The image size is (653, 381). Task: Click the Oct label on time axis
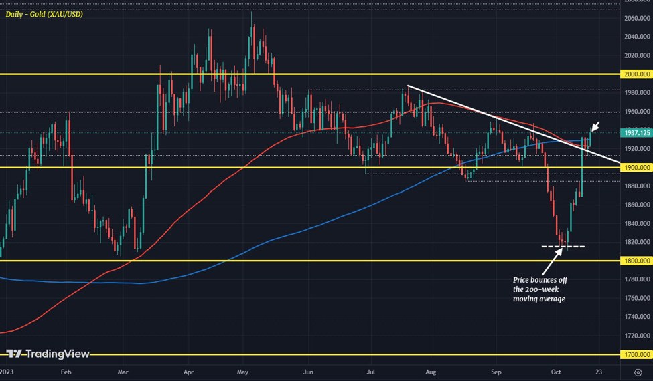[x=555, y=372]
